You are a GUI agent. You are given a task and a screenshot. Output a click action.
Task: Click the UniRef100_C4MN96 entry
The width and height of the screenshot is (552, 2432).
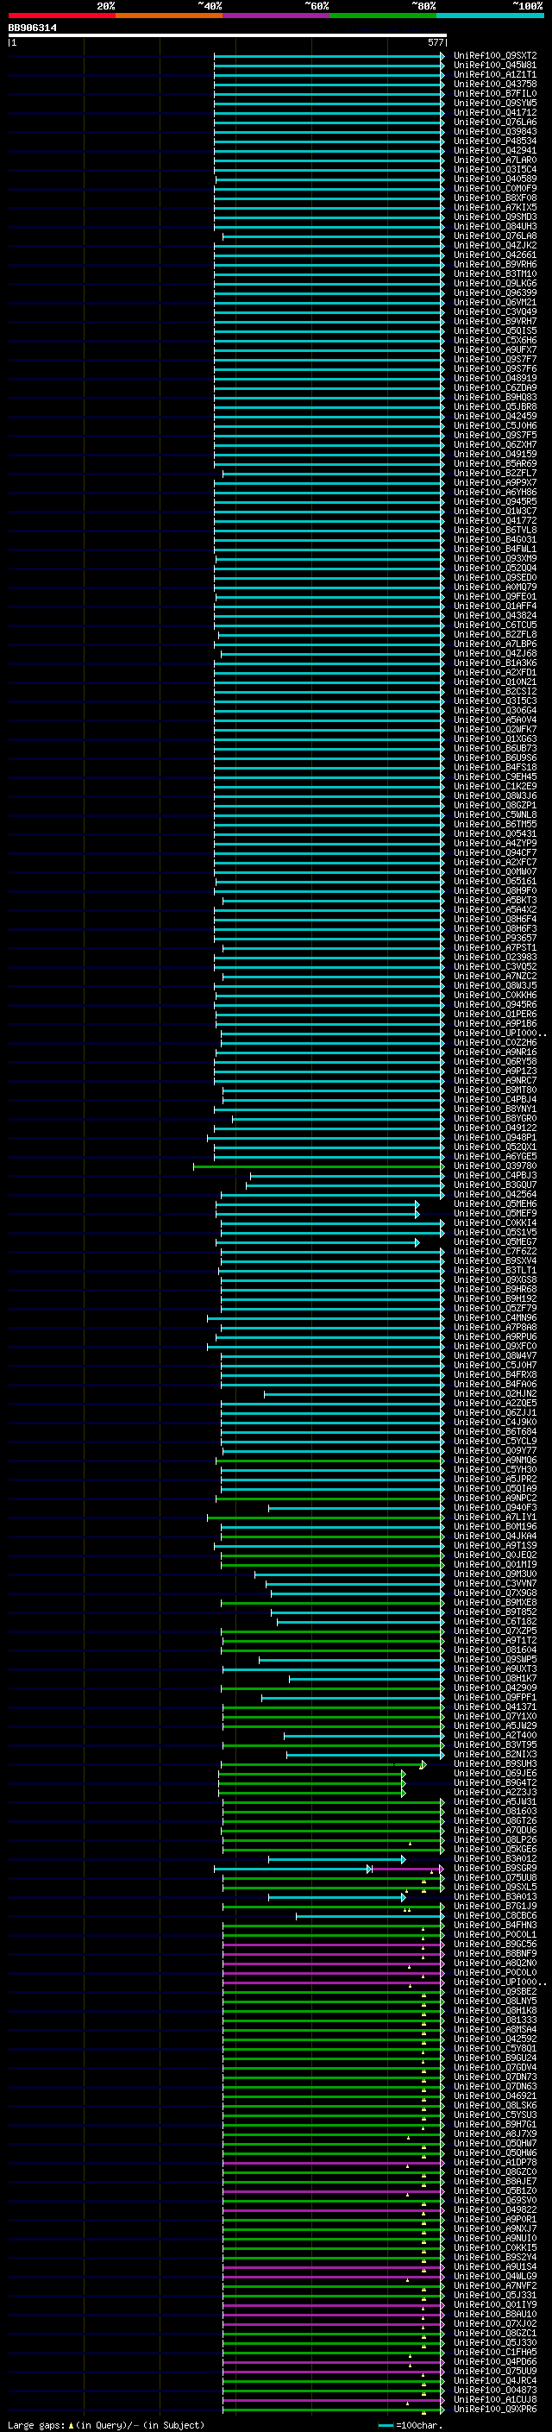point(495,1317)
